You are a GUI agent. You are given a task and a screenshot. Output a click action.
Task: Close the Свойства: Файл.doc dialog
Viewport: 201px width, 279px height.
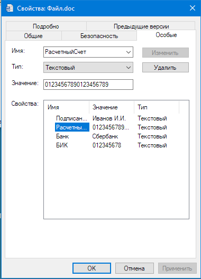193,8
